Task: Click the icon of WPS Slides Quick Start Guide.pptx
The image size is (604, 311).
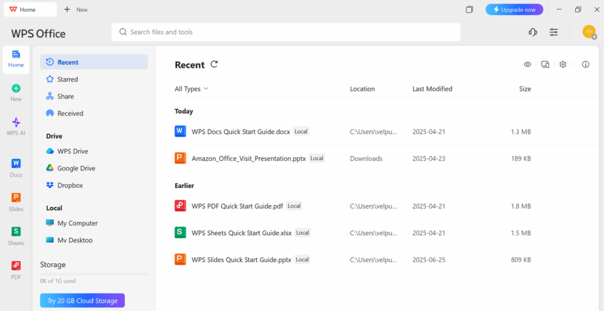Action: coord(180,259)
